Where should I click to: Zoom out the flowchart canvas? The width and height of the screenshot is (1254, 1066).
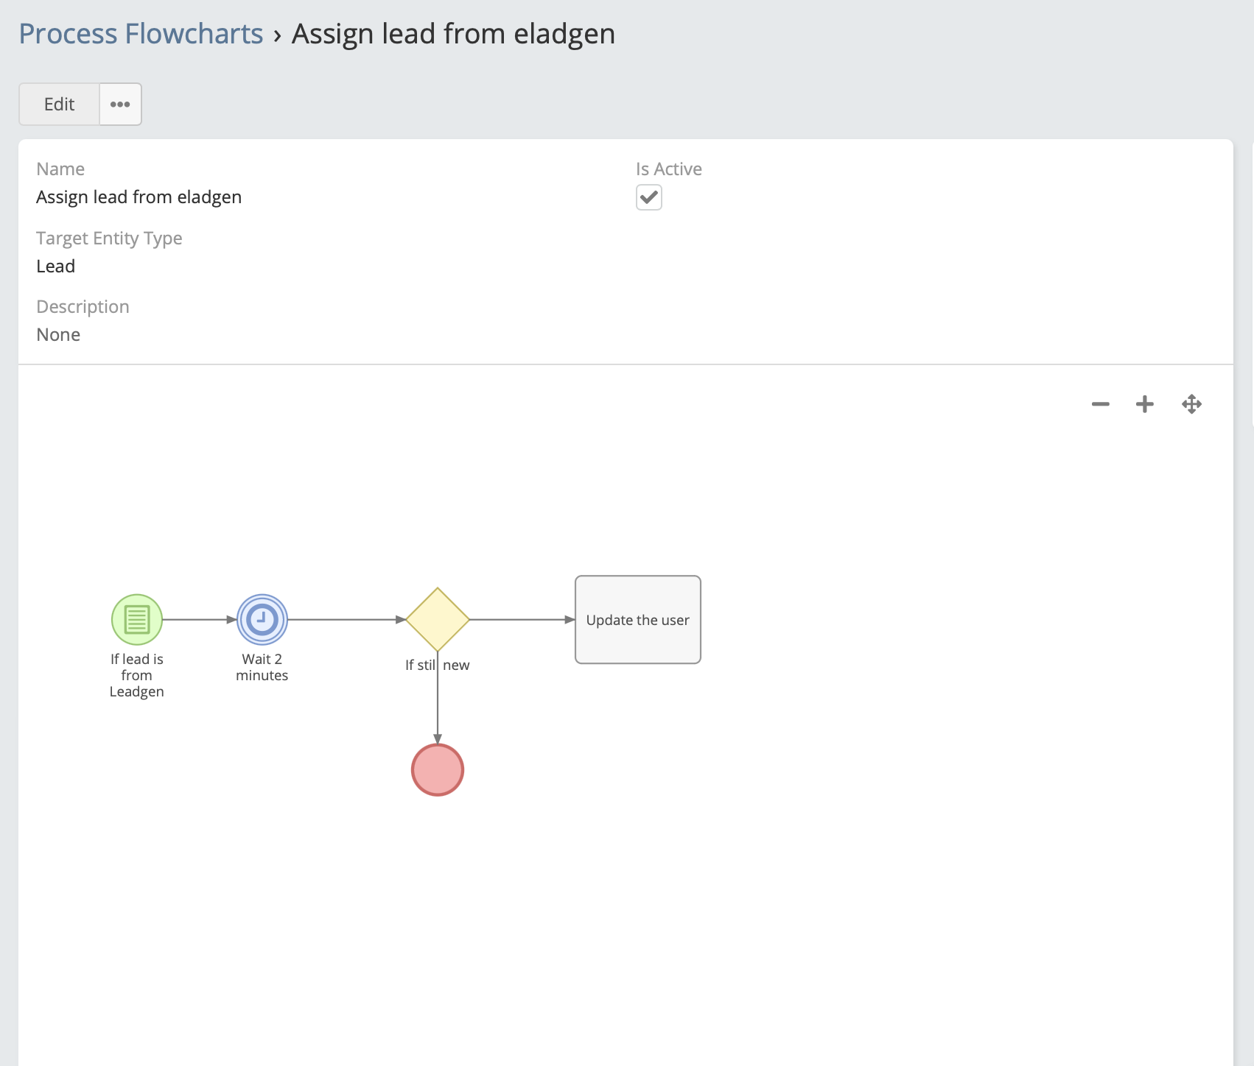[1101, 404]
